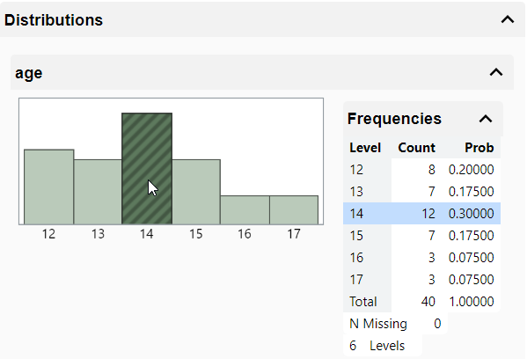Click the 6 Levels summary text
The height and width of the screenshot is (359, 527).
tap(377, 346)
